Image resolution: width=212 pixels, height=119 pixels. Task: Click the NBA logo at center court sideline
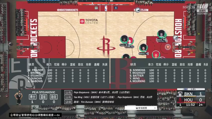106,8
